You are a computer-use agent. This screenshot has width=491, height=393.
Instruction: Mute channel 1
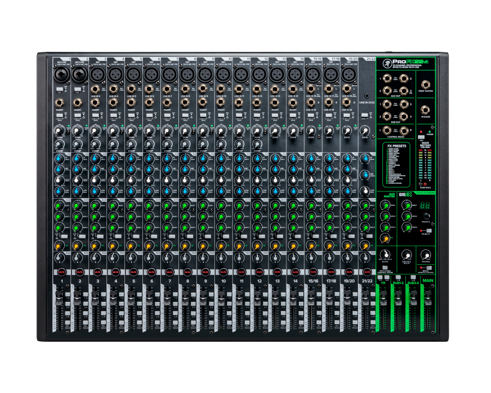click(61, 271)
